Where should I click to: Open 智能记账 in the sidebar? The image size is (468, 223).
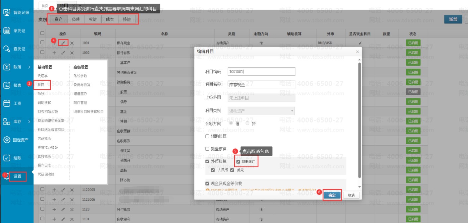click(x=17, y=12)
